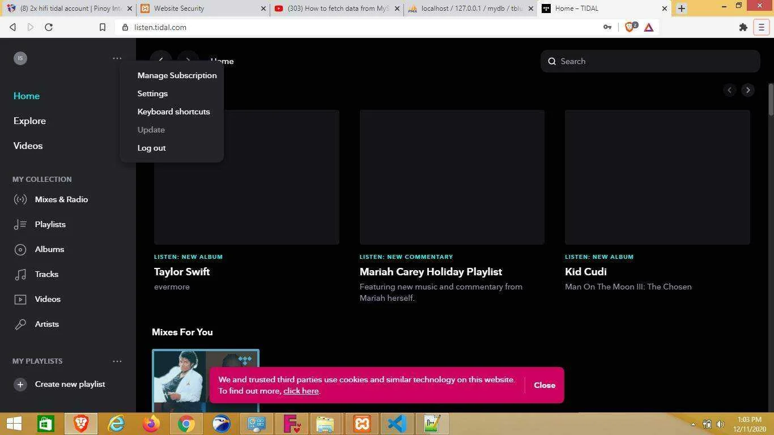Open the Windows Start button
This screenshot has width=774, height=435.
[14, 424]
